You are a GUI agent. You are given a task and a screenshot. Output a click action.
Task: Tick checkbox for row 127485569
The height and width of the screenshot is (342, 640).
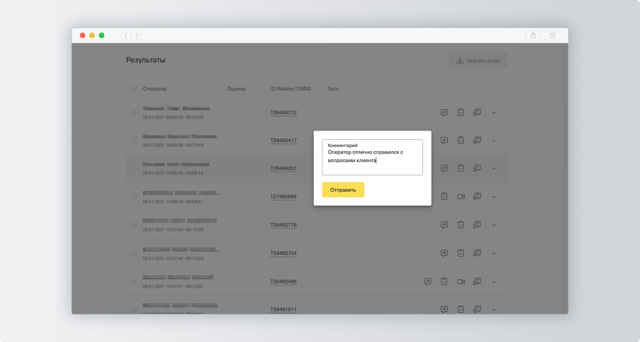134,197
